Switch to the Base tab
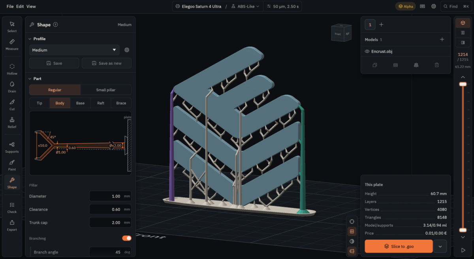 click(x=80, y=103)
